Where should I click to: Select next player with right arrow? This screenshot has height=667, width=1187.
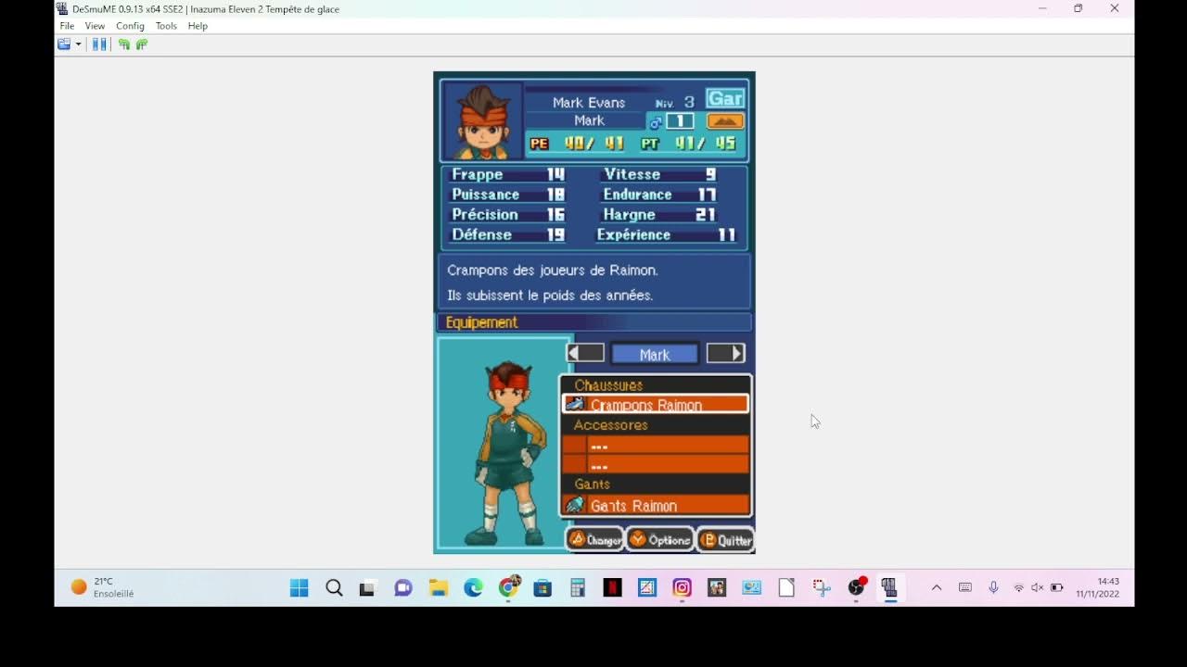725,353
